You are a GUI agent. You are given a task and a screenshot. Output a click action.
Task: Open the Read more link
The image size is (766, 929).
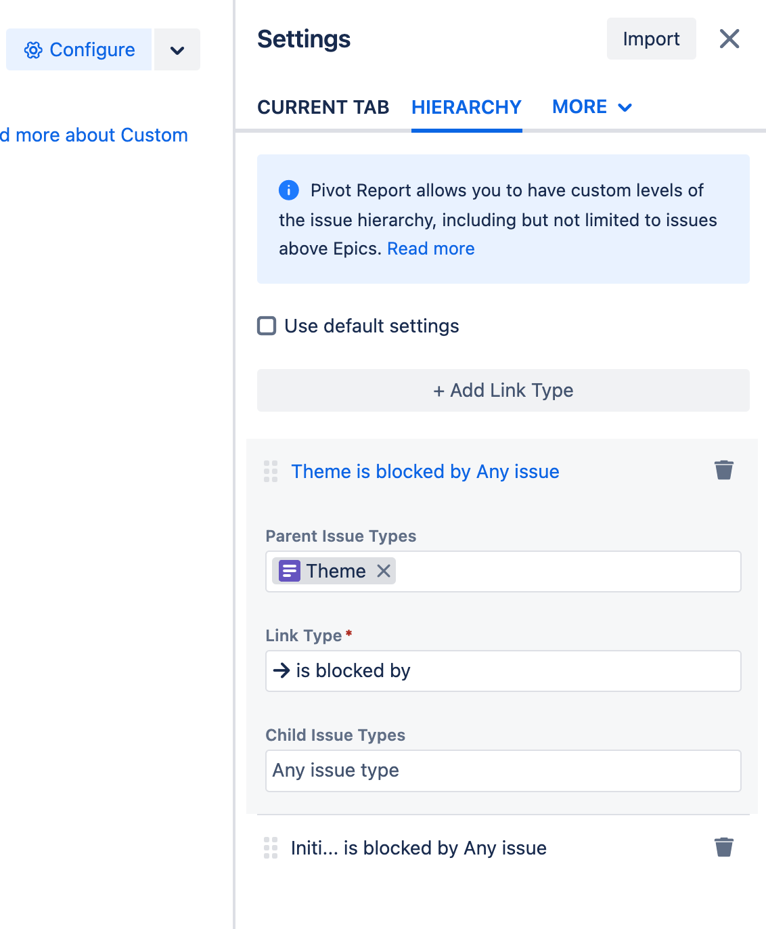pyautogui.click(x=430, y=249)
